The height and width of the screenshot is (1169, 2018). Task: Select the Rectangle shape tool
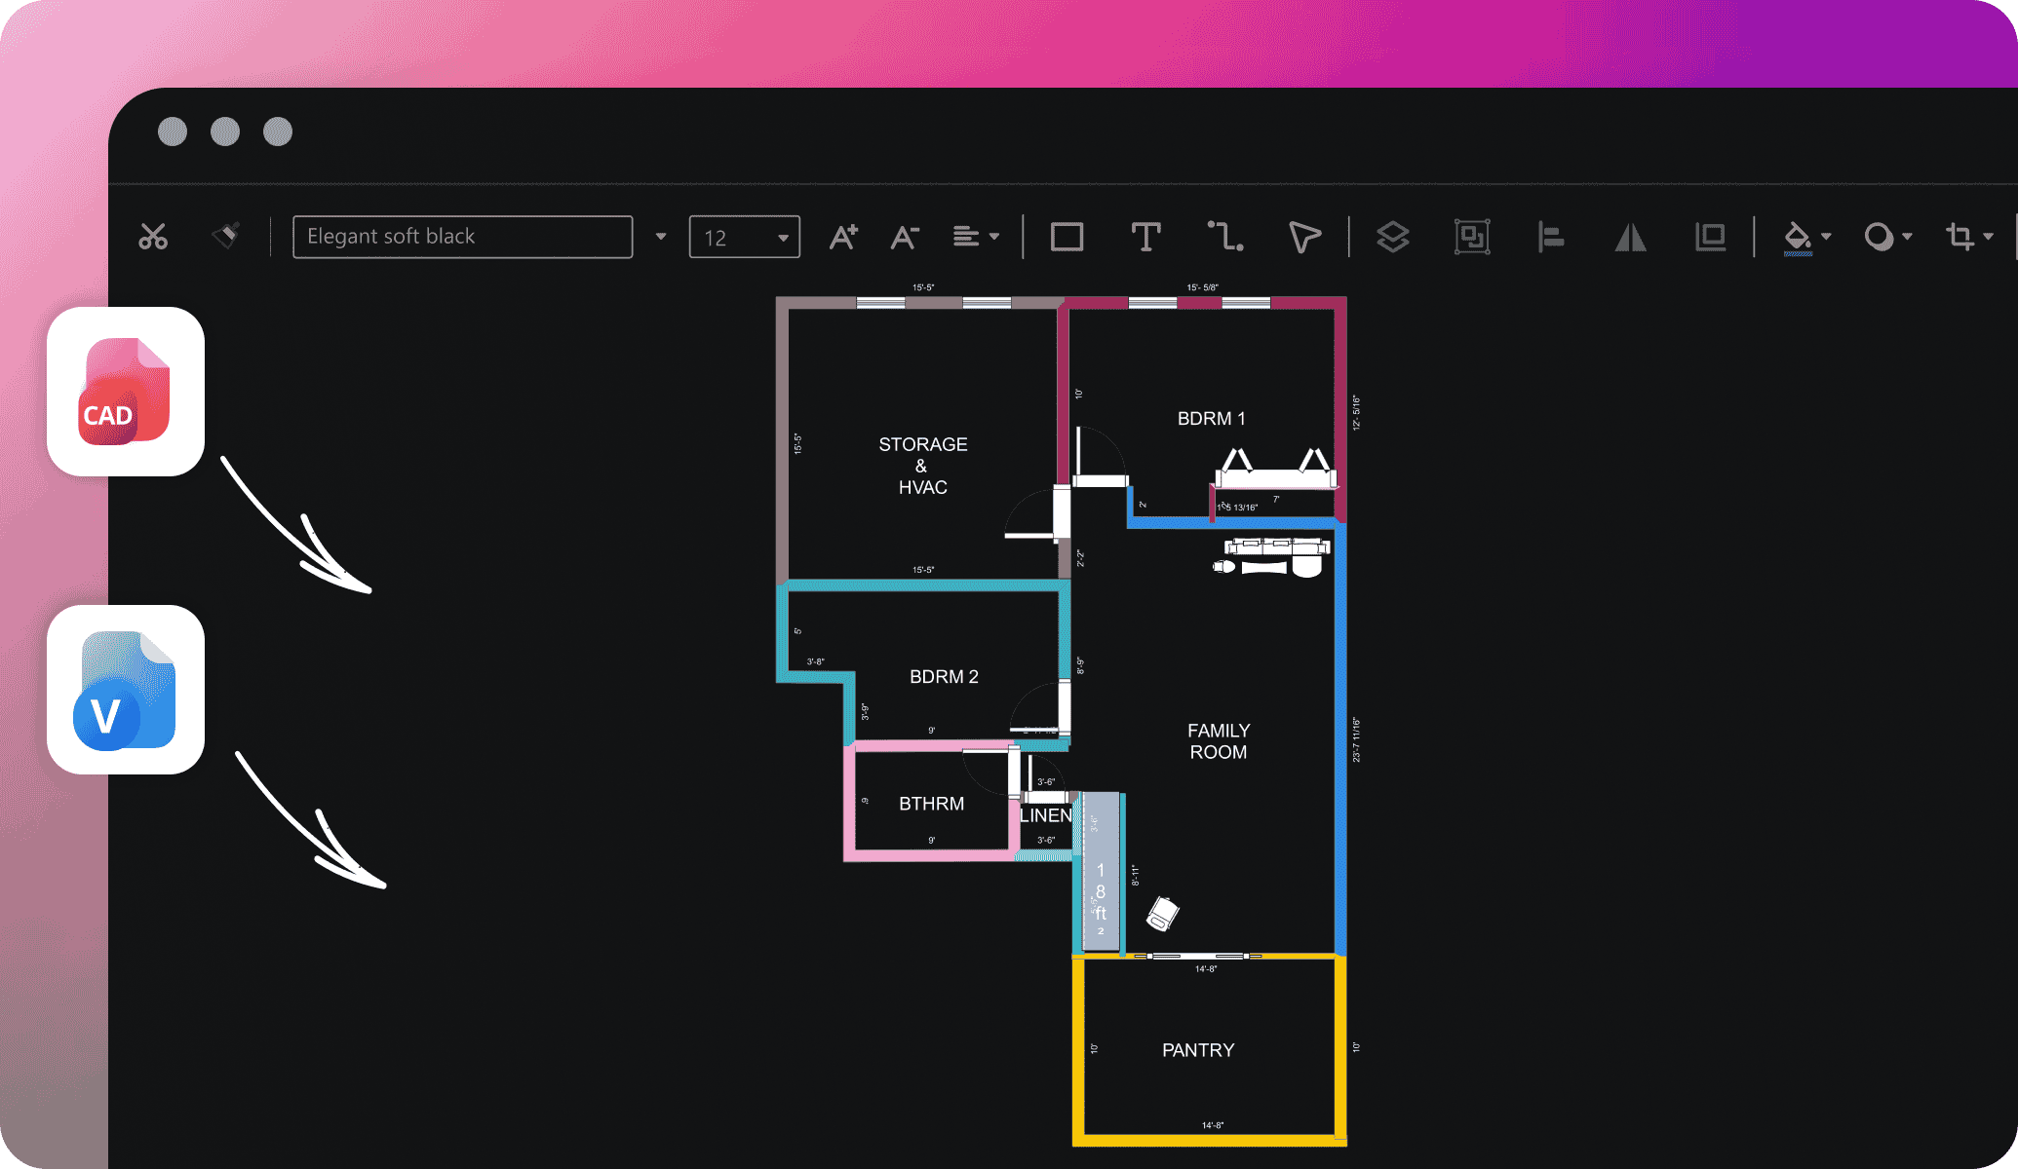point(1066,235)
